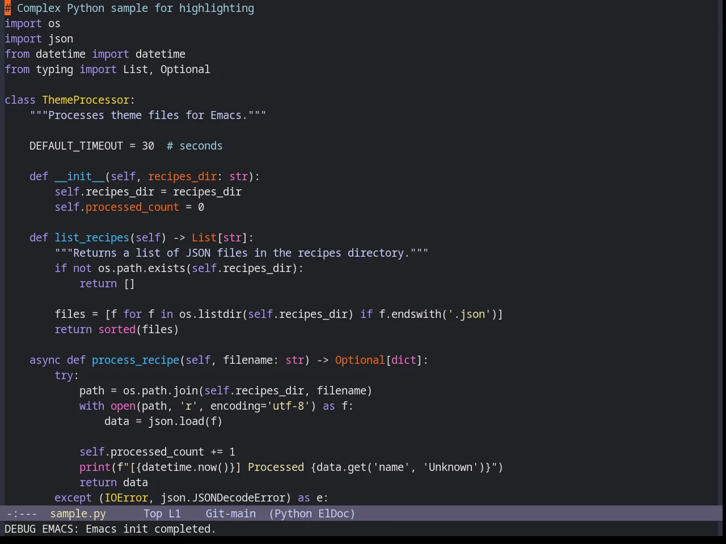Click the ThemeProcessor class name

click(86, 100)
